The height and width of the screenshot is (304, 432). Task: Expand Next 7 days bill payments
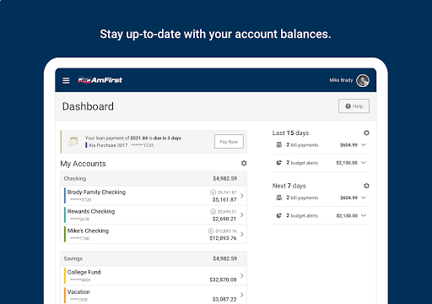click(364, 198)
